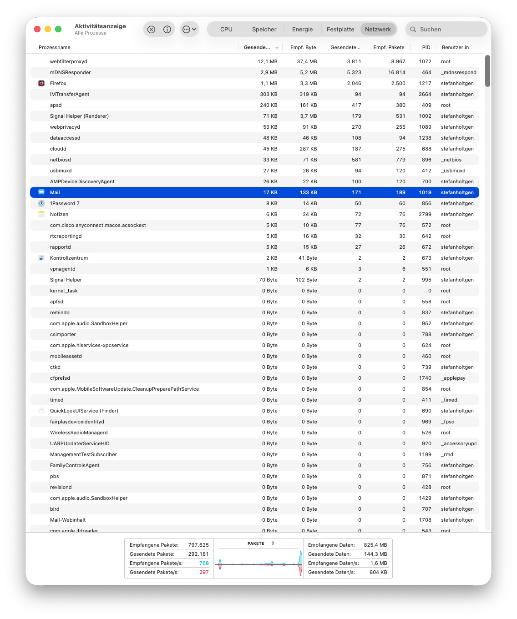Select the webfilterproxyd process row

[254, 61]
